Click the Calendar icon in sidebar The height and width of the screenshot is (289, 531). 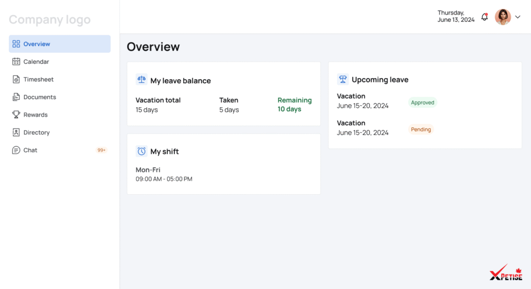[x=16, y=62]
